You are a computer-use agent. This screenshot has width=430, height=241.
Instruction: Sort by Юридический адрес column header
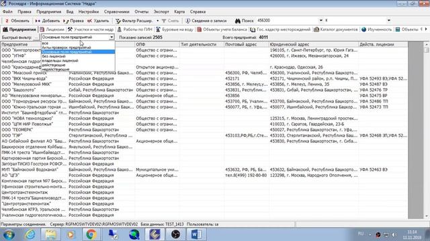314,44
